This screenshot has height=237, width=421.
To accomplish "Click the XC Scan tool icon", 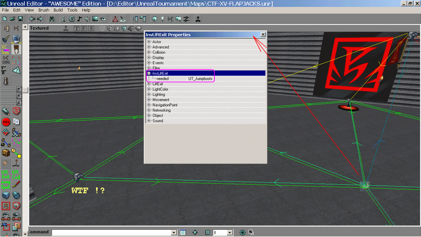I will click(x=6, y=50).
